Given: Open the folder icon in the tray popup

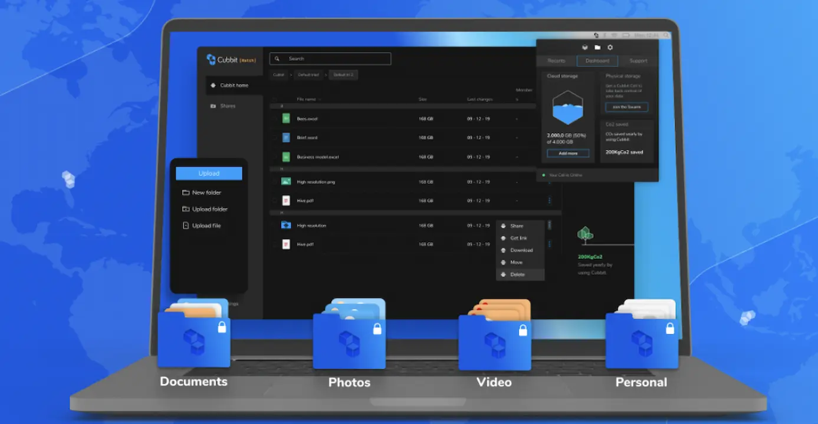Looking at the screenshot, I should coord(597,47).
